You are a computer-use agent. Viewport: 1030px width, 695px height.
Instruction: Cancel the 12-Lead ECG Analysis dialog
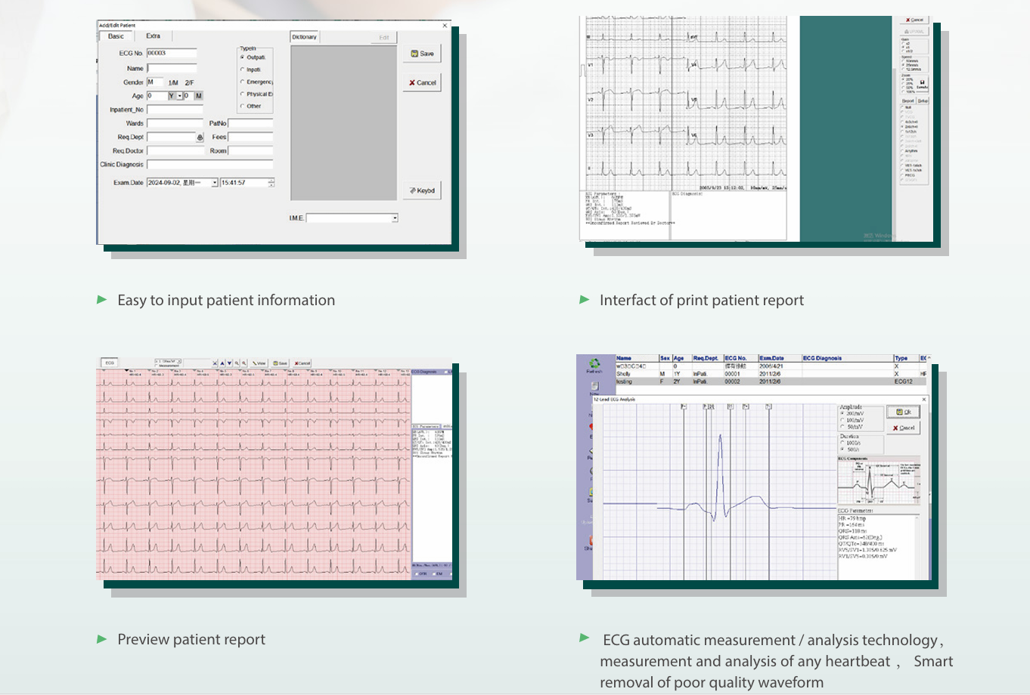point(902,428)
